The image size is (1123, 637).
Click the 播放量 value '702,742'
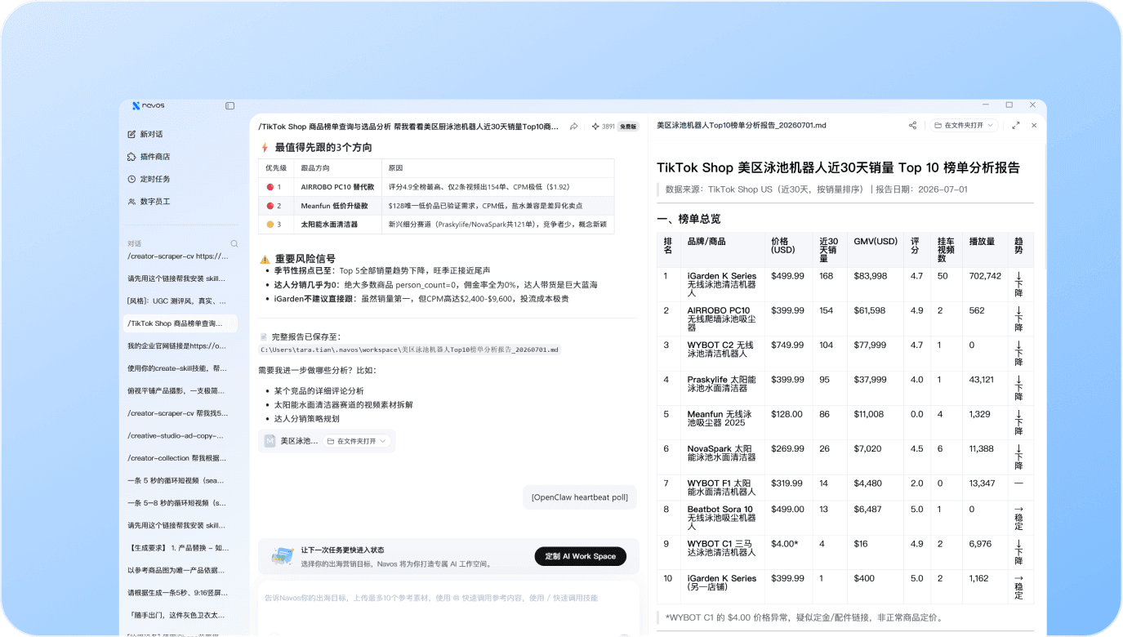[x=985, y=276]
